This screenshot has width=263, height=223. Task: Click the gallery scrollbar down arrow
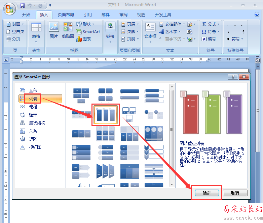coord(172,184)
